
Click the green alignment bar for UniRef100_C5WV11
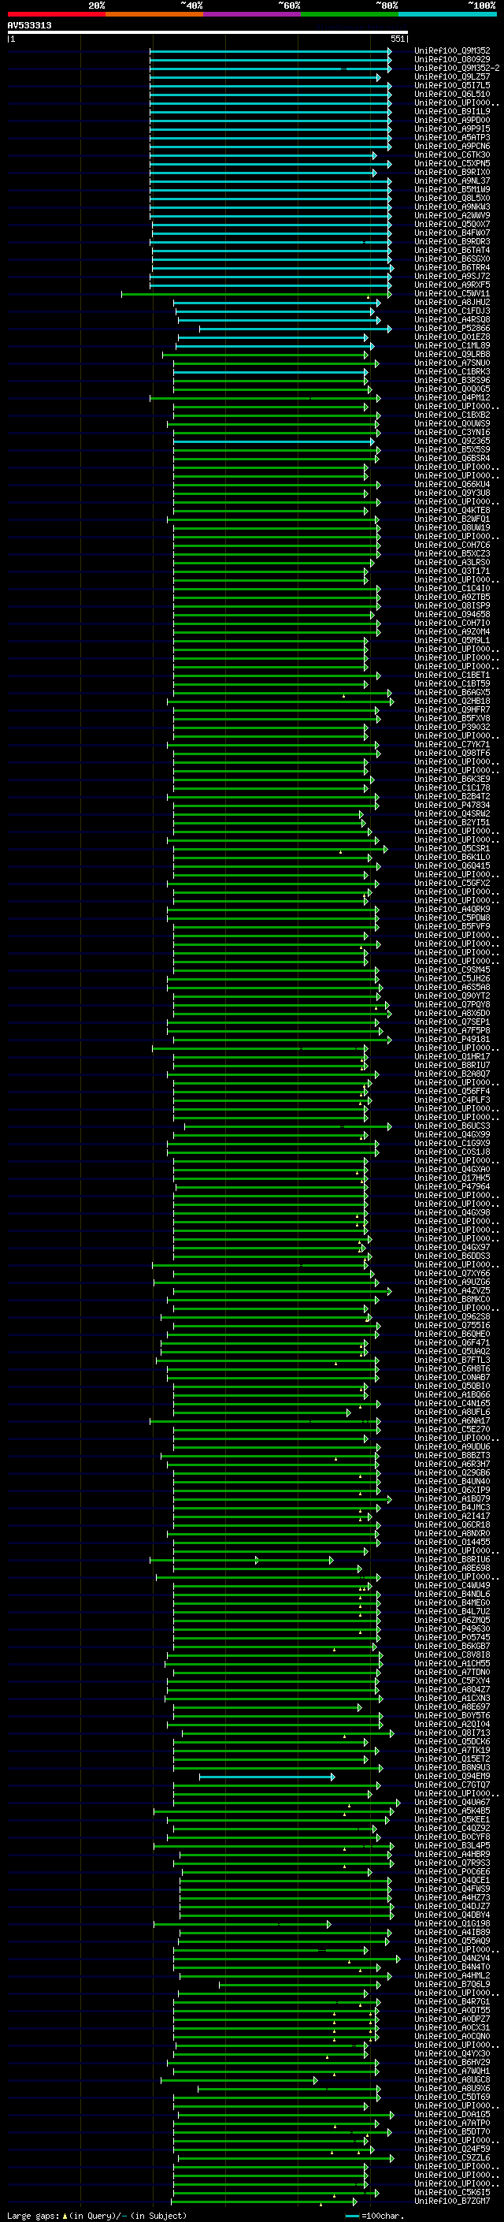(256, 294)
